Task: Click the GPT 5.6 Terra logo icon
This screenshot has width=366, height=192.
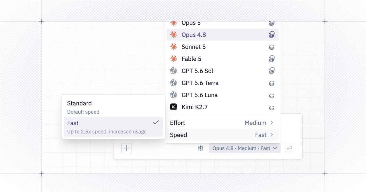Action: pyautogui.click(x=174, y=83)
